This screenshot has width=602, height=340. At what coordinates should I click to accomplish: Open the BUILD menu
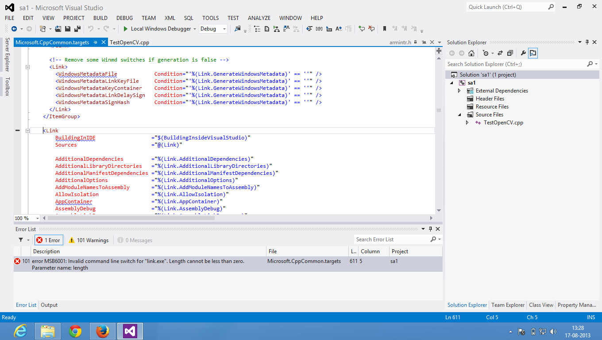[100, 18]
